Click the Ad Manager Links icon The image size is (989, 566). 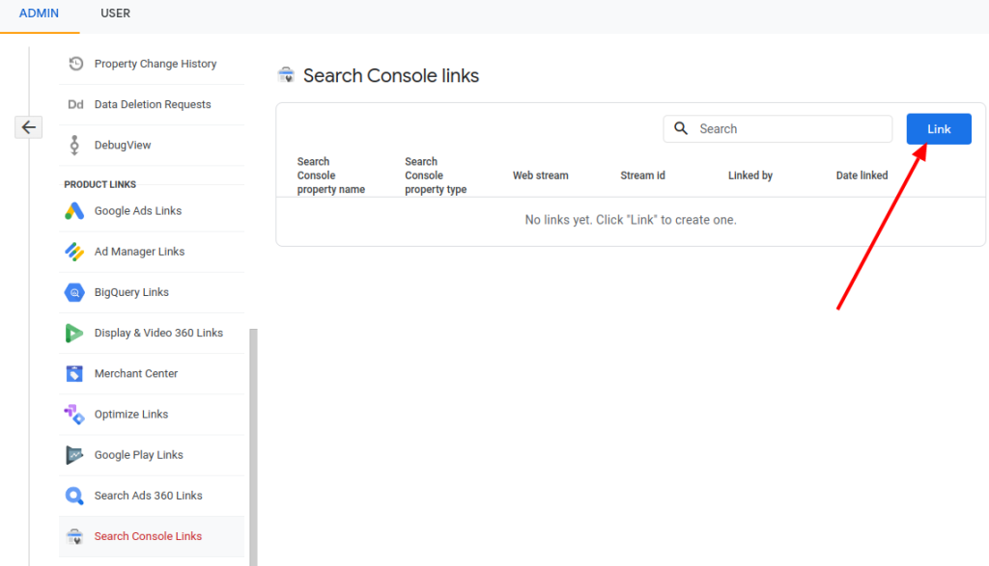(75, 252)
